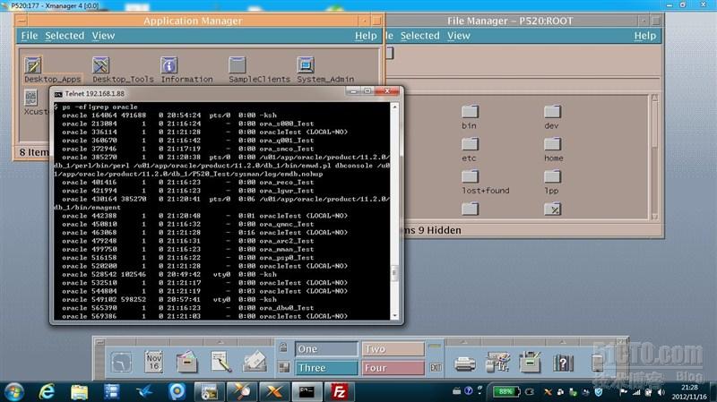Open the System_Admin group icon
The height and width of the screenshot is (402, 717).
[306, 65]
